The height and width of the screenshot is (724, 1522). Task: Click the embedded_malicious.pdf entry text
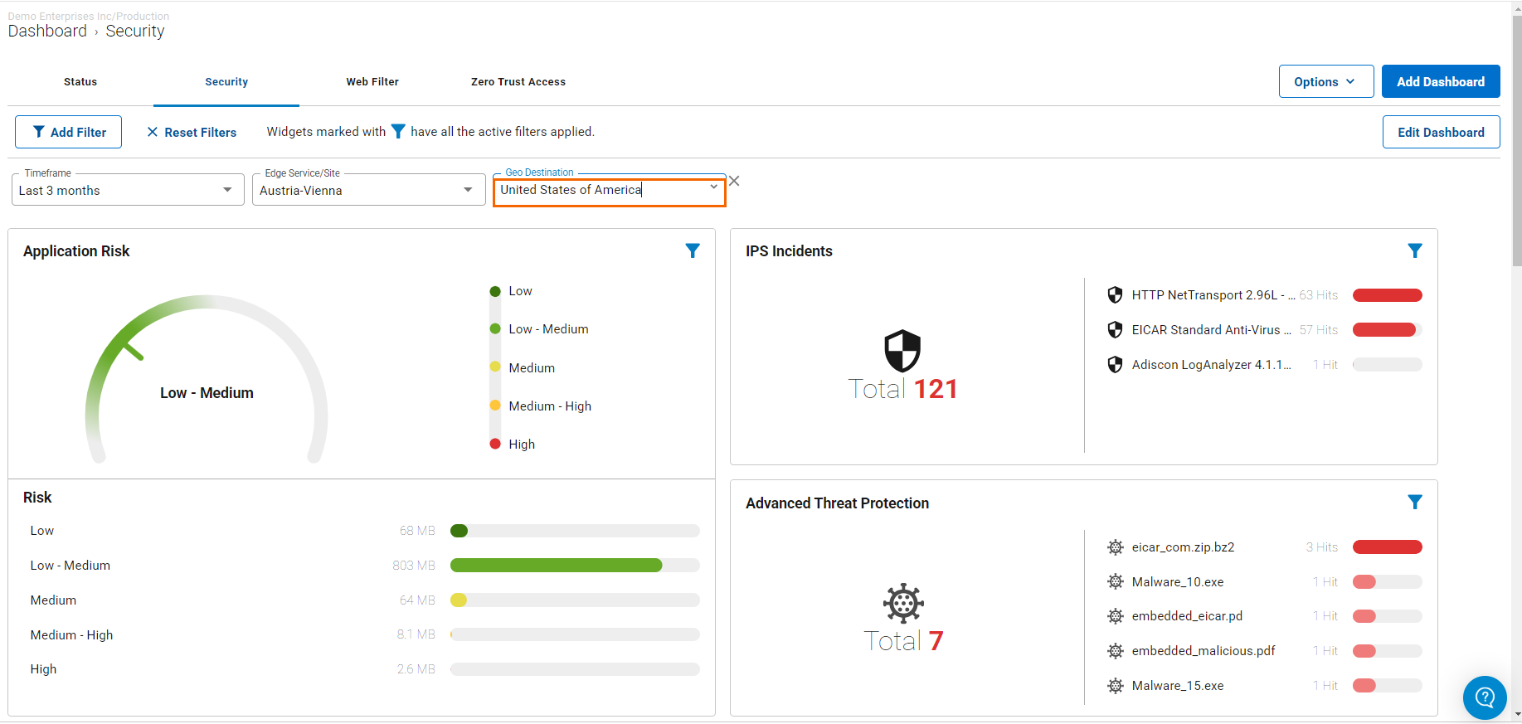[1203, 650]
